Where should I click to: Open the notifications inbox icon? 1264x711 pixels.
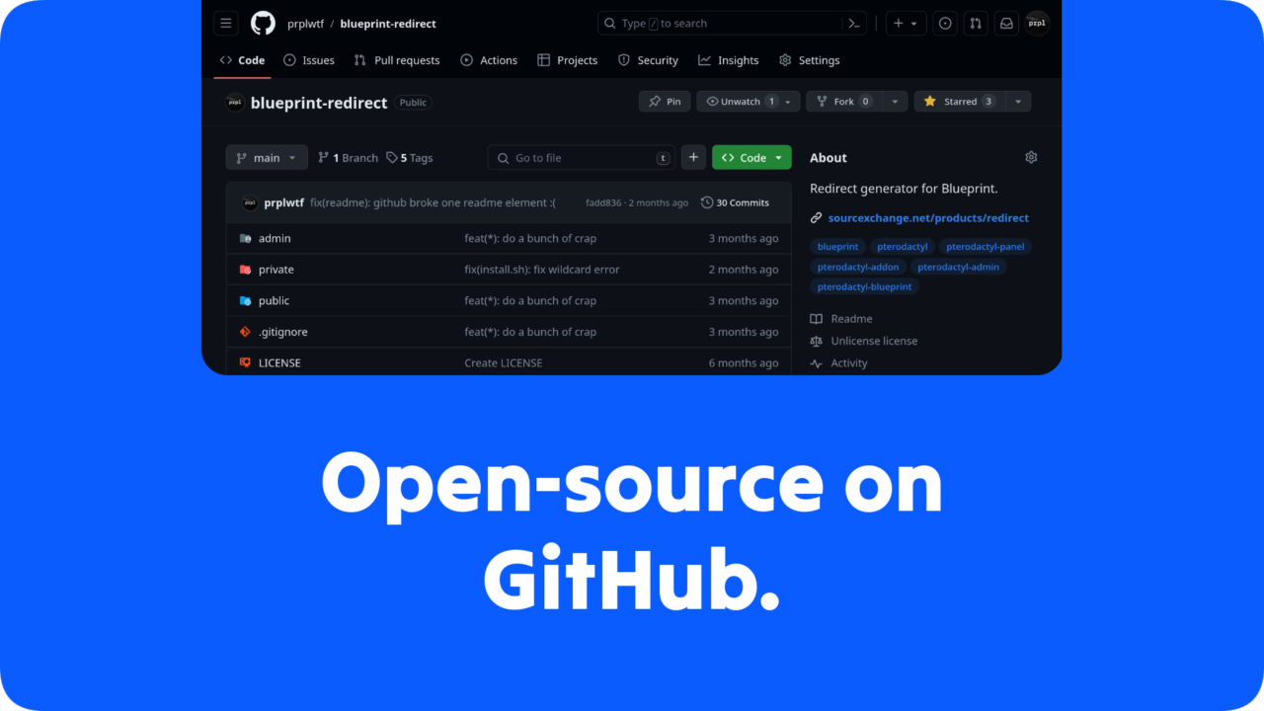coord(1006,24)
